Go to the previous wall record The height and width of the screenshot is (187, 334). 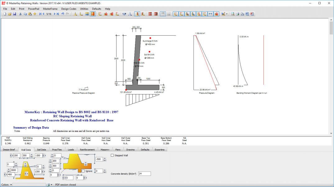click(43, 14)
